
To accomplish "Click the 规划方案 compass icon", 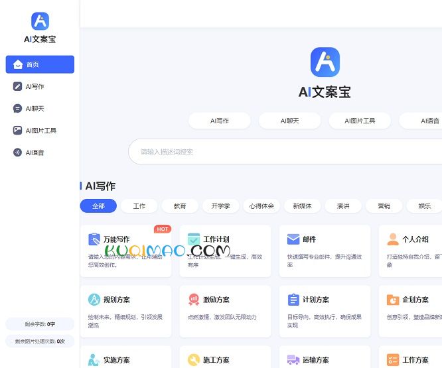I will (x=94, y=300).
